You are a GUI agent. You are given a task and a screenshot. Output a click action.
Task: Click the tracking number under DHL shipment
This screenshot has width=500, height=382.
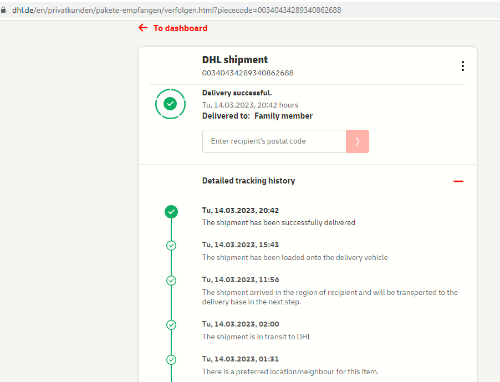tap(248, 73)
